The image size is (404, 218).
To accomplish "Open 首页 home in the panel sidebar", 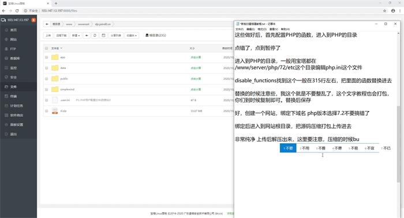I will pos(13,30).
